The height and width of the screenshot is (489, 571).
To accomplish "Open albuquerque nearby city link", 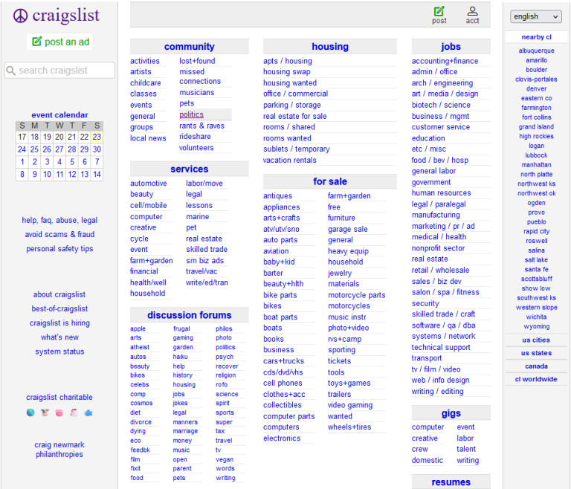I will point(536,51).
